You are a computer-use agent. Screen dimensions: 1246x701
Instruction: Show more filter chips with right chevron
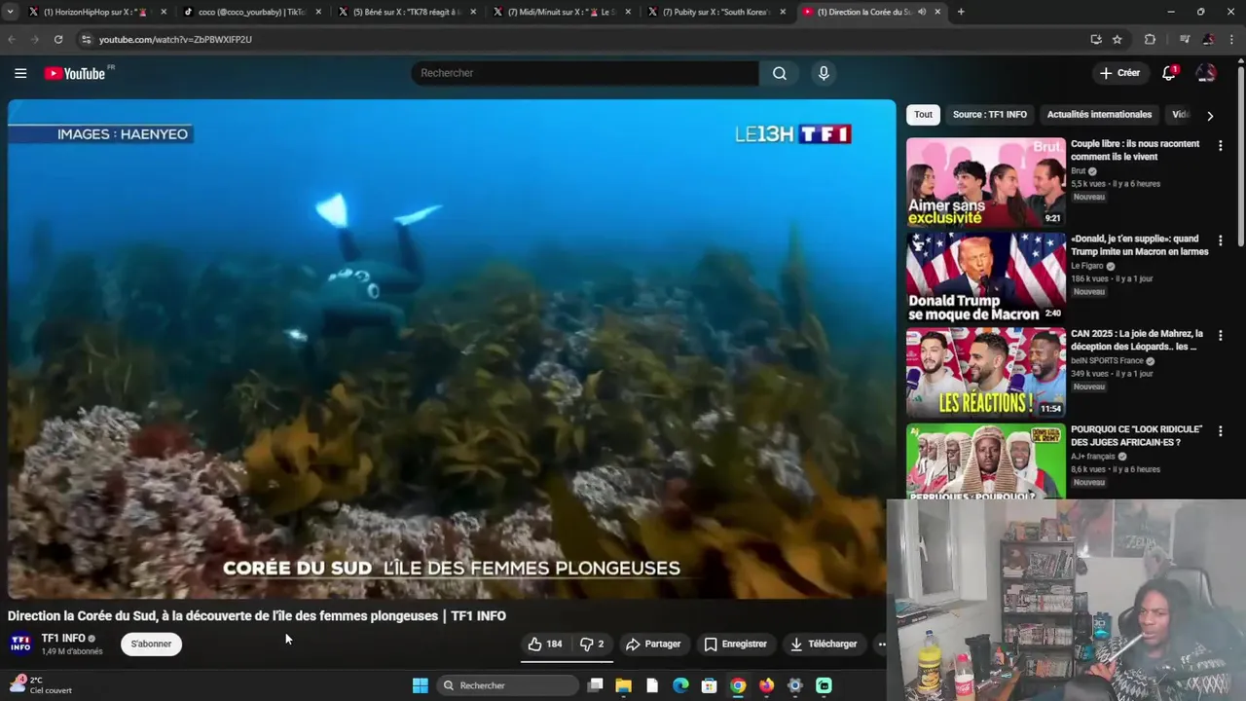(1210, 116)
